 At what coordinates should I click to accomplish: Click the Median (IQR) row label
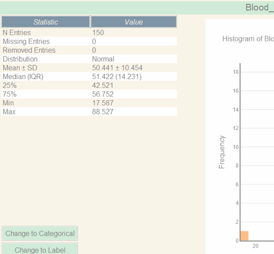pos(23,77)
